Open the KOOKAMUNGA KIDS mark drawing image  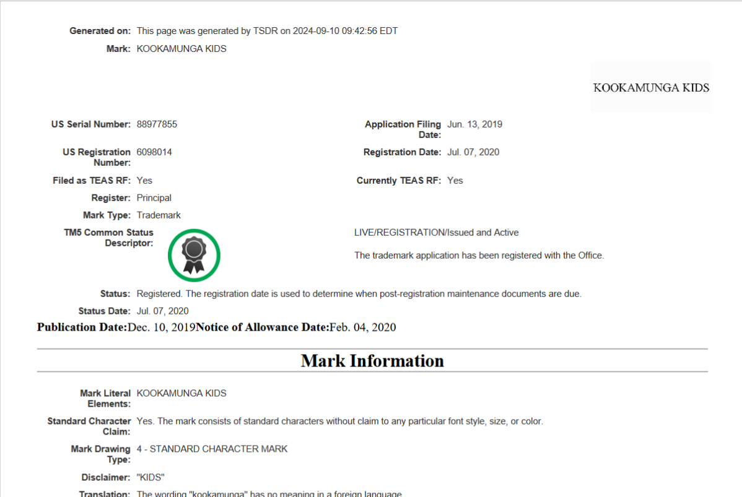[x=651, y=87]
